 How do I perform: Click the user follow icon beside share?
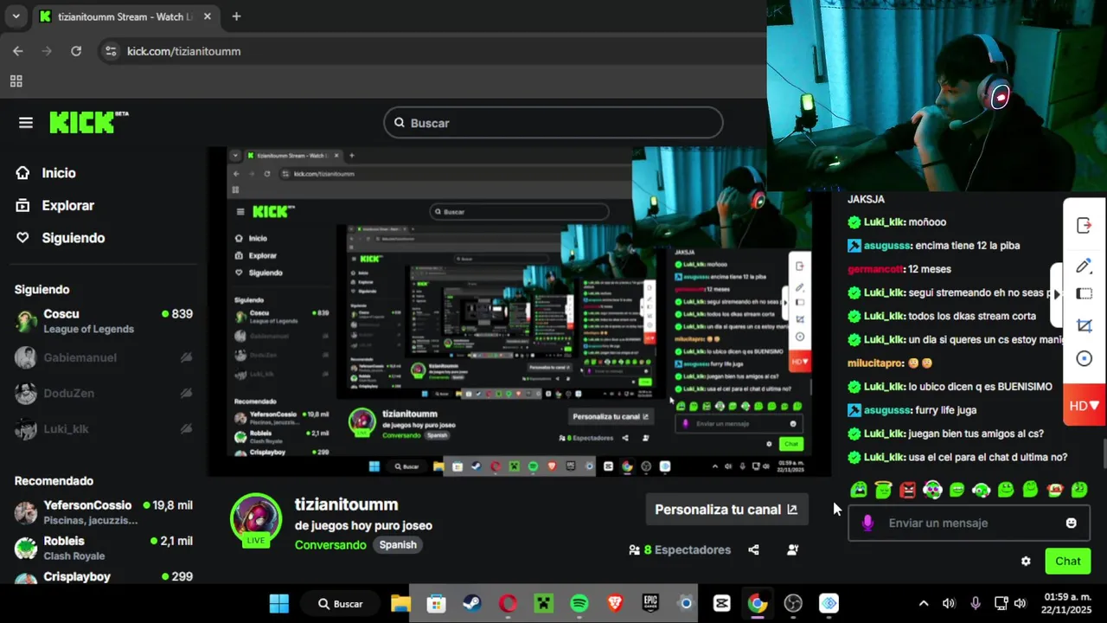click(792, 549)
